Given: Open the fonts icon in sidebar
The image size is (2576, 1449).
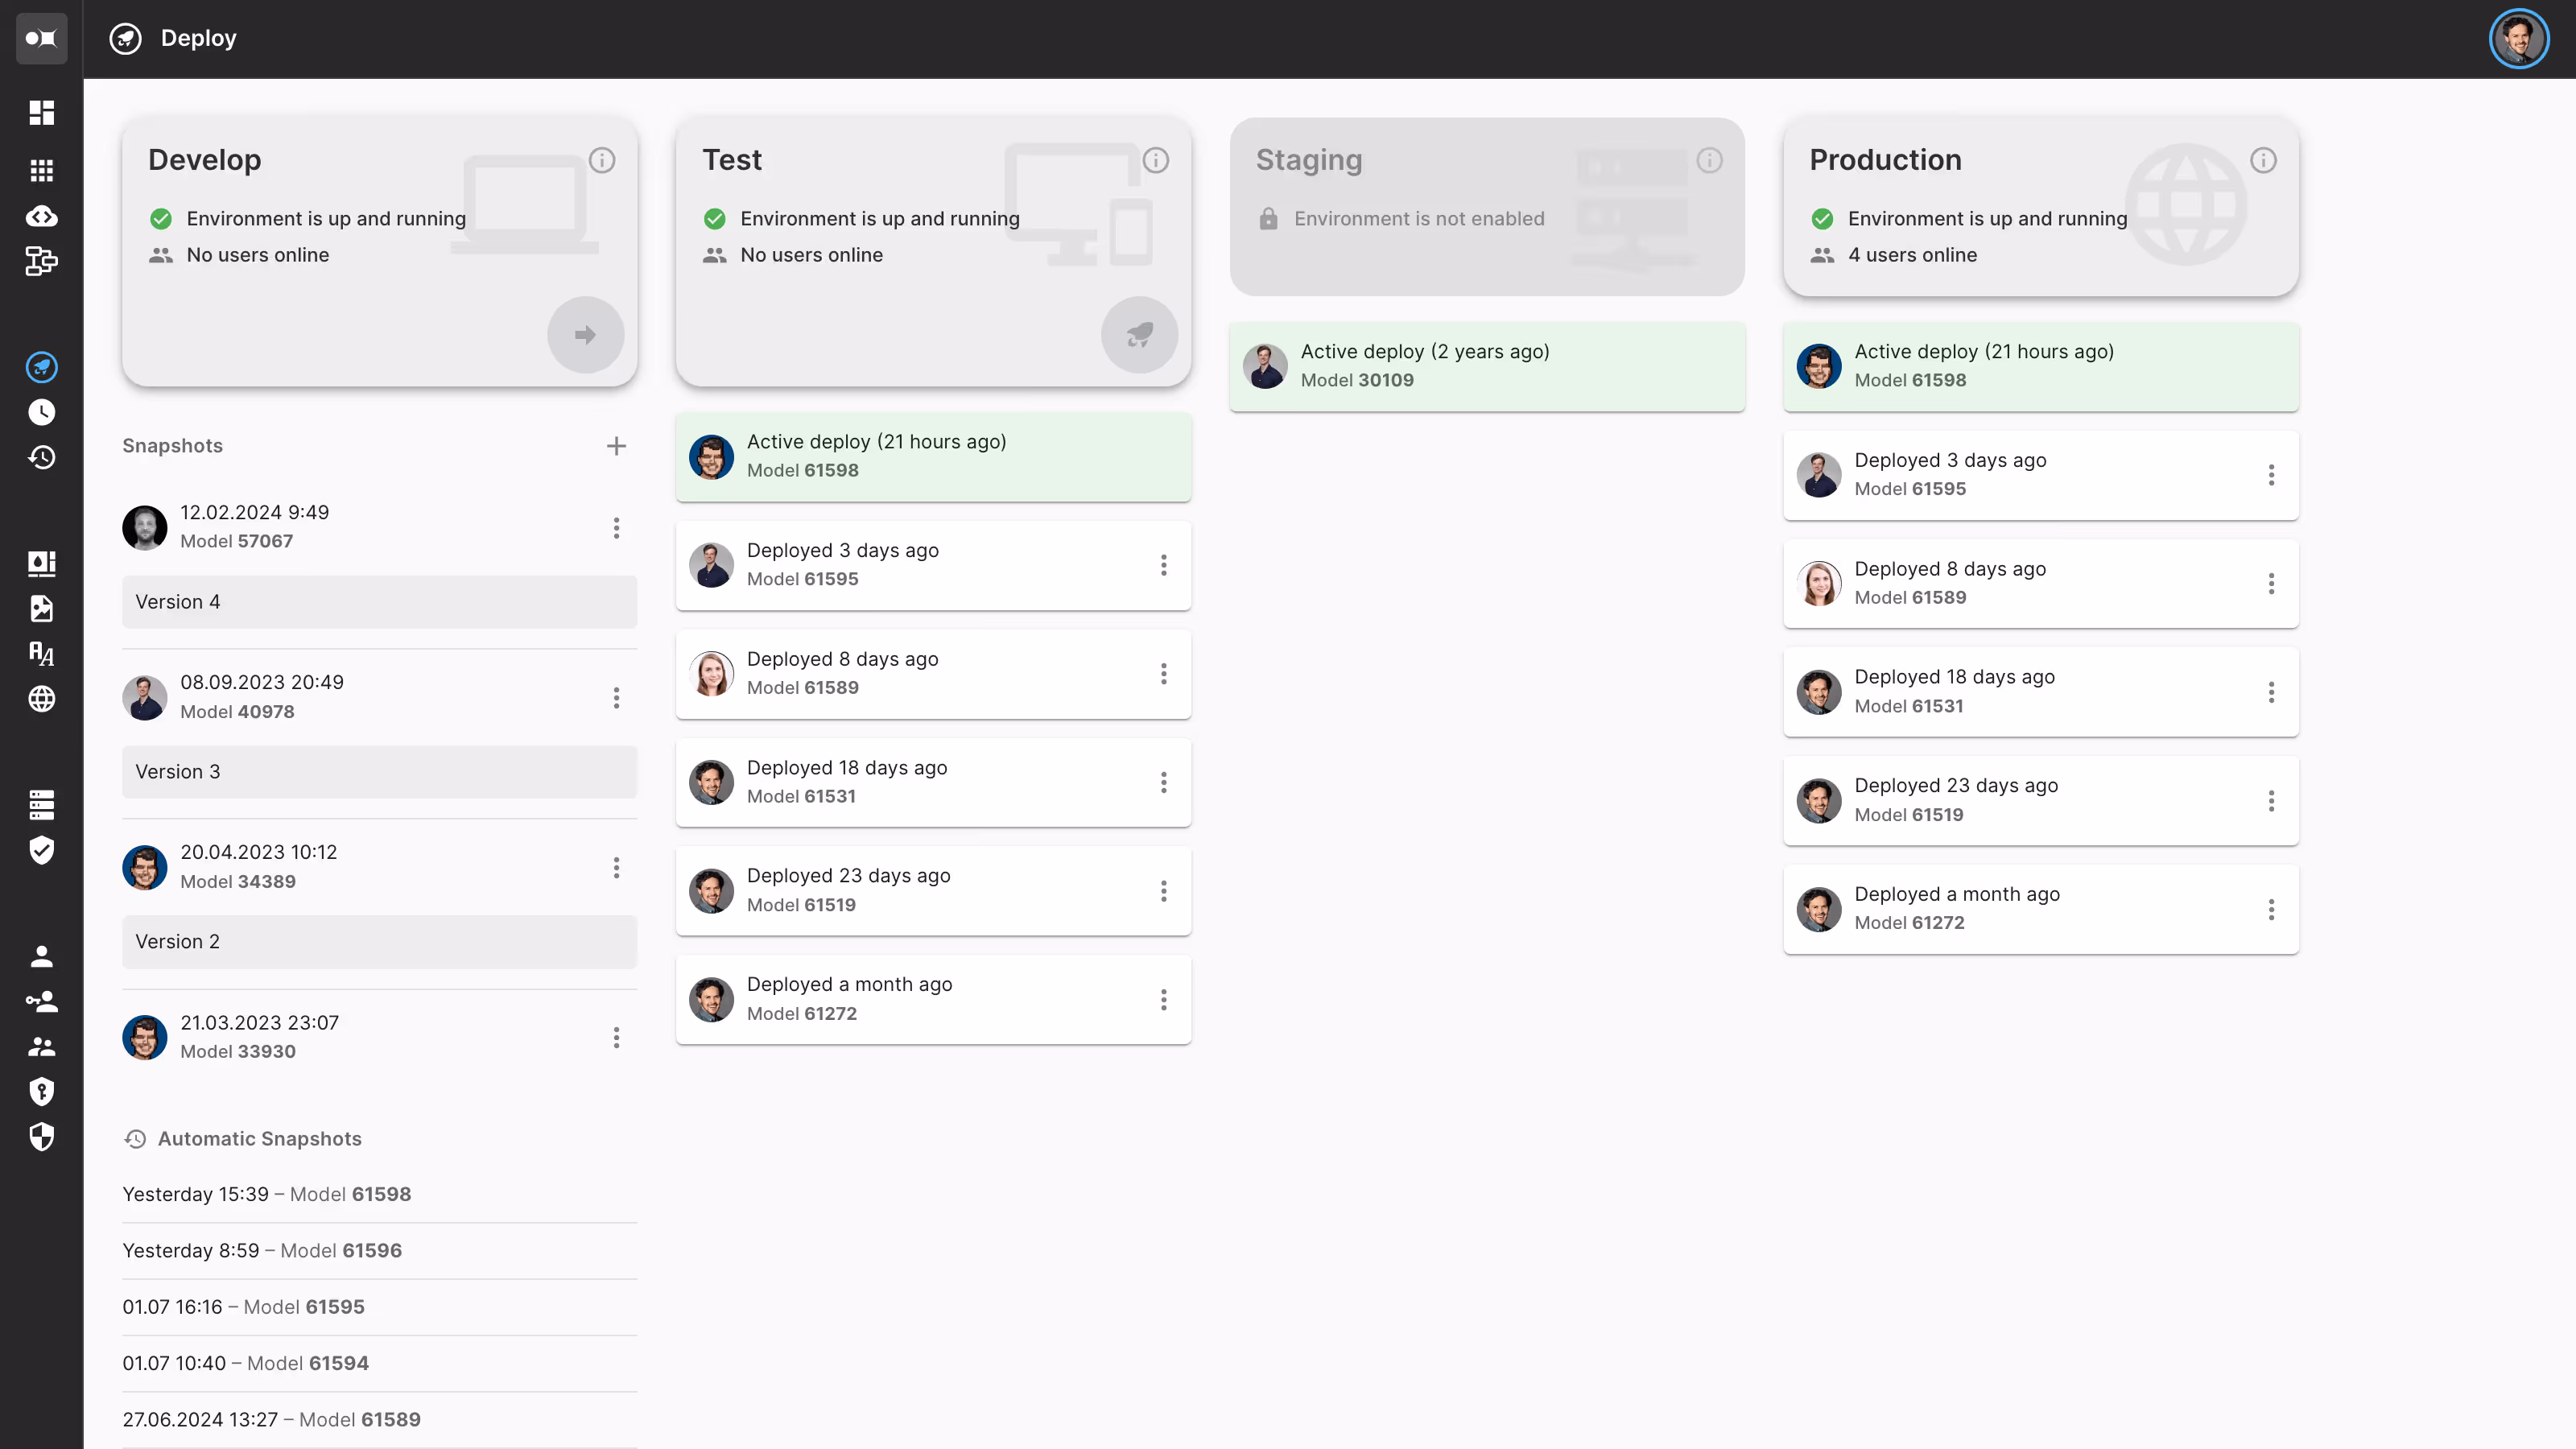Looking at the screenshot, I should [41, 654].
